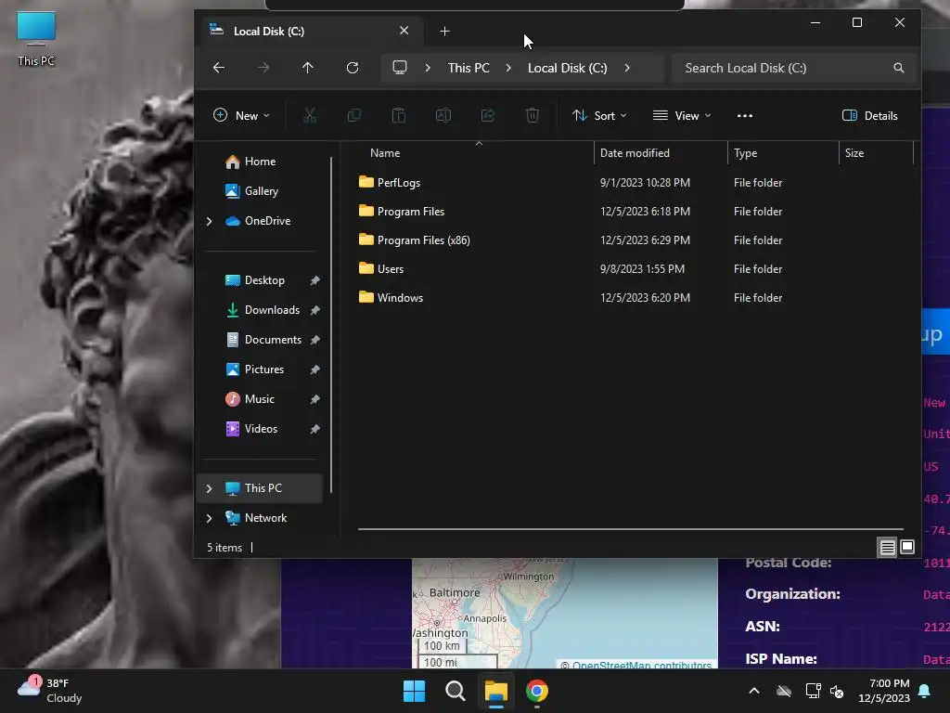Unpin Documents using its pin icon
Viewport: 950px width, 713px height.
(315, 340)
